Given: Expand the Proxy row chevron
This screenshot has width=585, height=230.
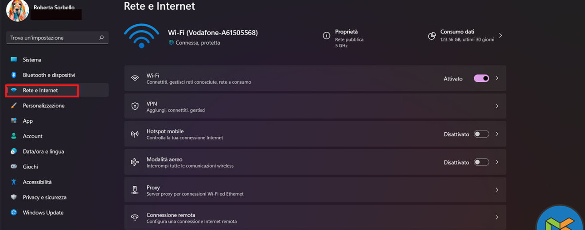Looking at the screenshot, I should click(x=497, y=190).
